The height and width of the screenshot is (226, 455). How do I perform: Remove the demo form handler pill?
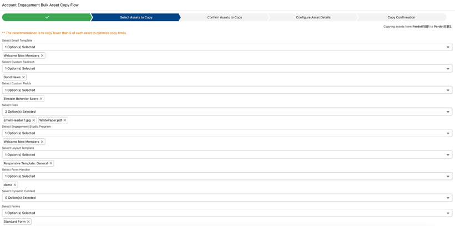[x=15, y=185]
